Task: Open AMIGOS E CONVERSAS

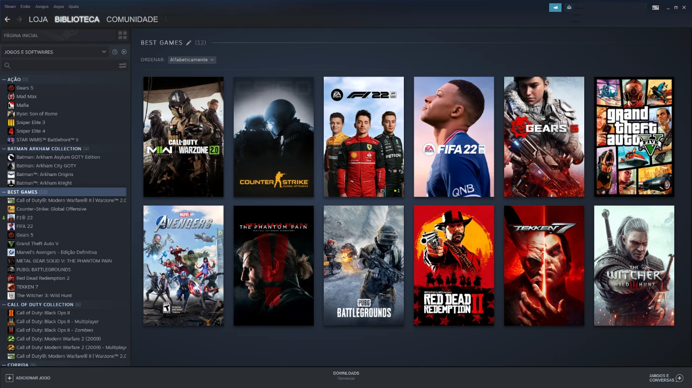Action: (666, 378)
